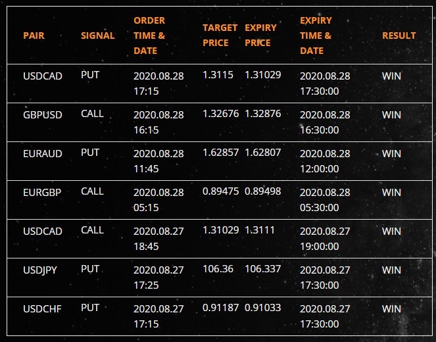Click the RESULT column header
The image size is (436, 342).
tap(399, 36)
